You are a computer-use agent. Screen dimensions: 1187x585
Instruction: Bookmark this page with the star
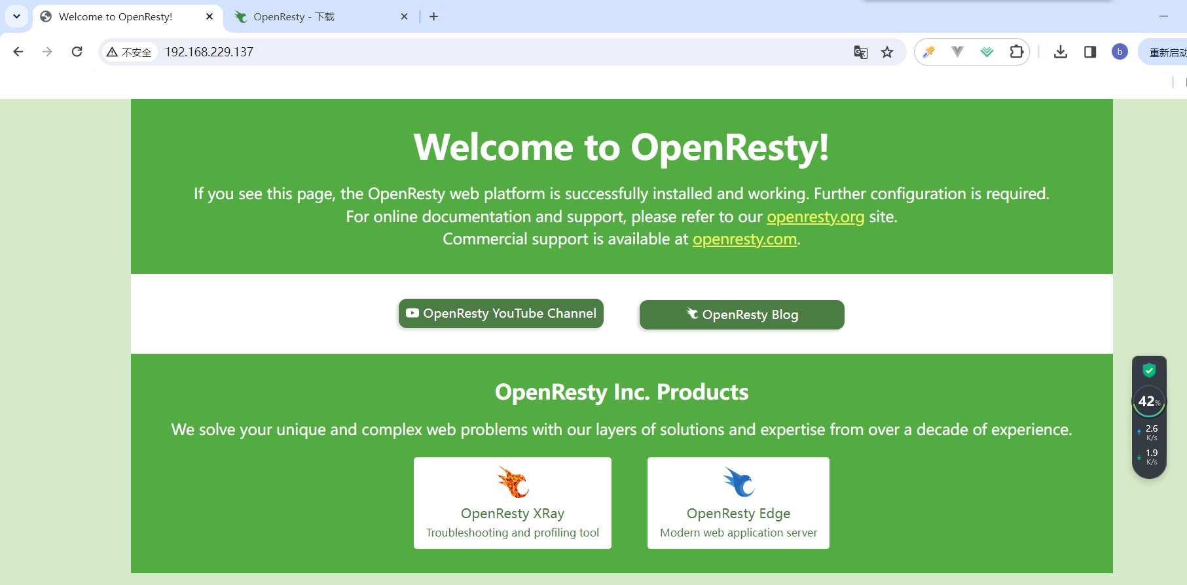pyautogui.click(x=887, y=52)
